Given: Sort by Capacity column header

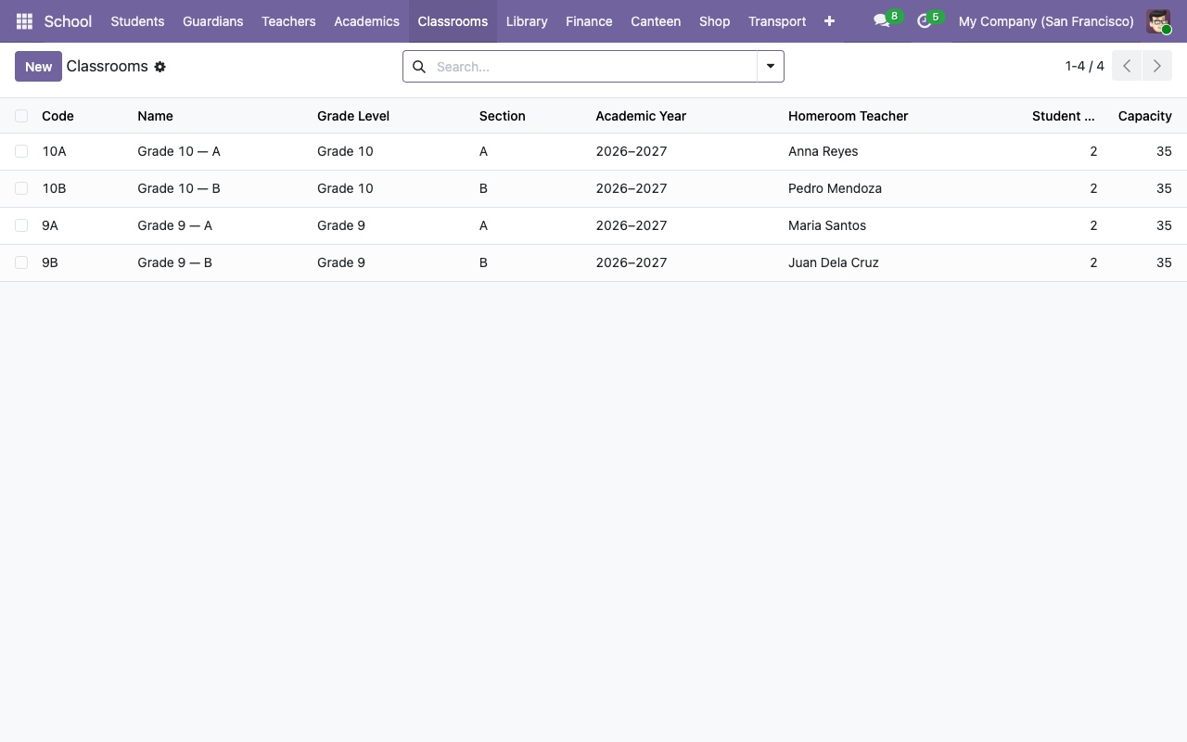Looking at the screenshot, I should tap(1144, 116).
